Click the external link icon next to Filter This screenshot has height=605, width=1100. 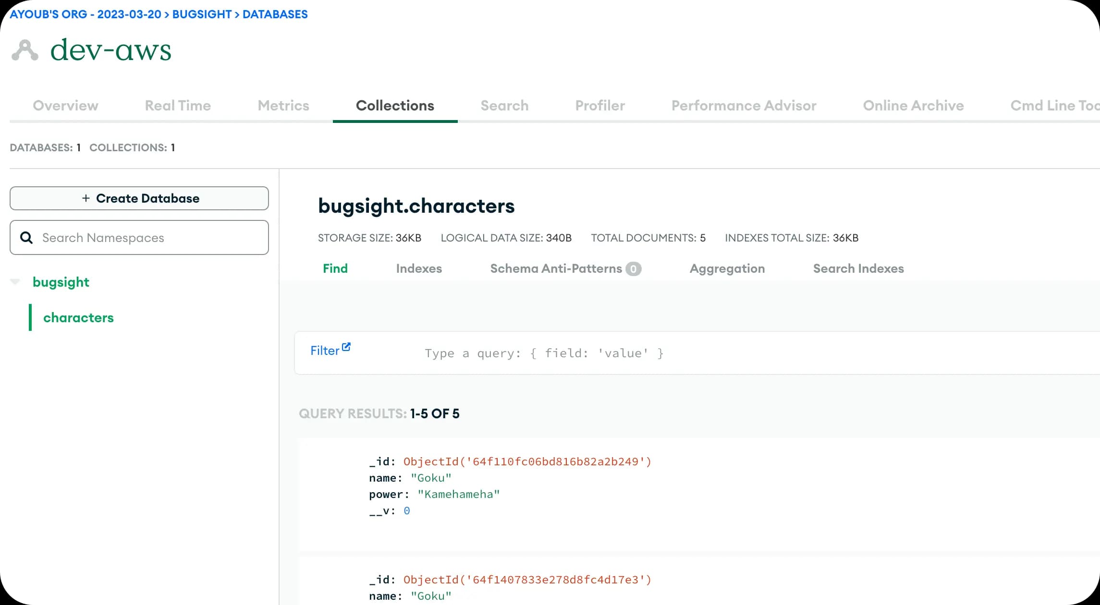point(346,347)
